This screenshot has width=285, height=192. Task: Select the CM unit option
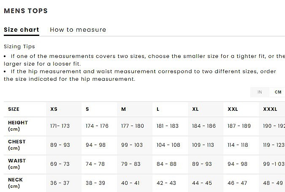[x=278, y=92]
